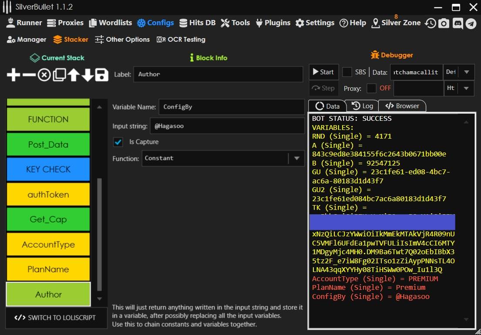
Task: Enable the SBS checkbox
Action: [347, 72]
